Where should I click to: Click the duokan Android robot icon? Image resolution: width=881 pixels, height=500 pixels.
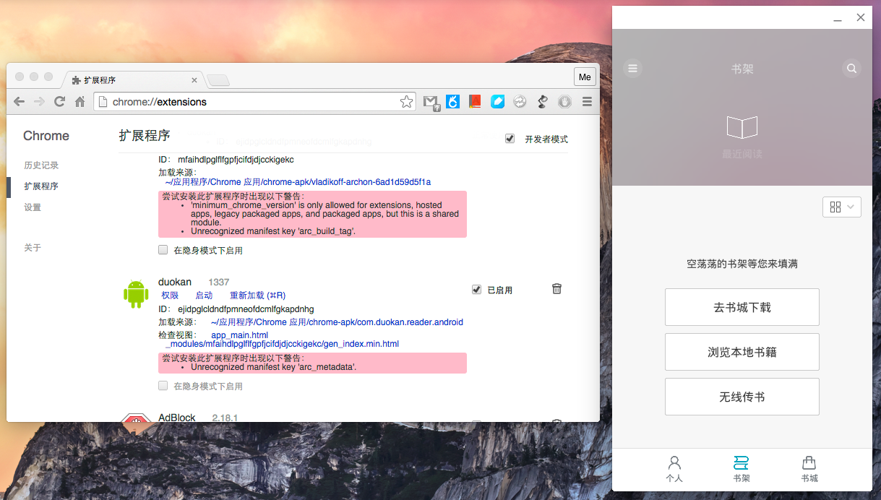[x=136, y=294]
